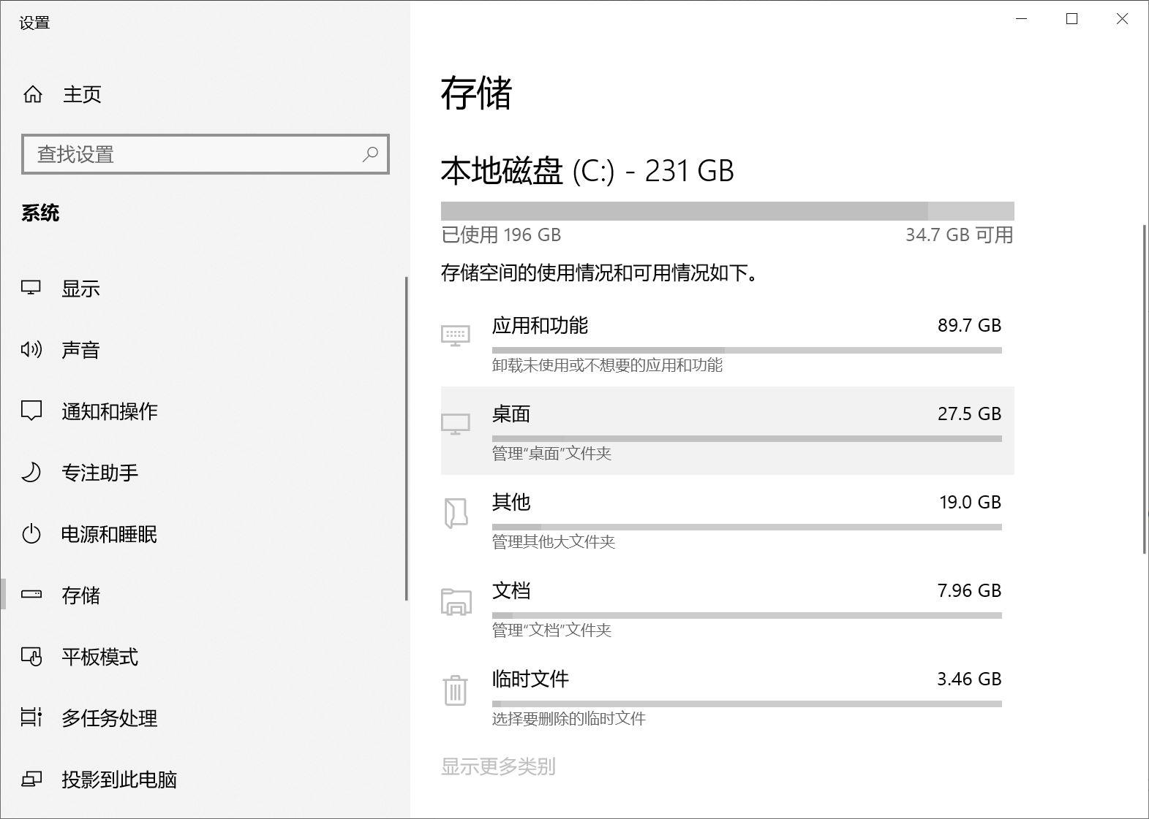Click the Sound speaker icon
This screenshot has height=819, width=1149.
click(x=31, y=349)
